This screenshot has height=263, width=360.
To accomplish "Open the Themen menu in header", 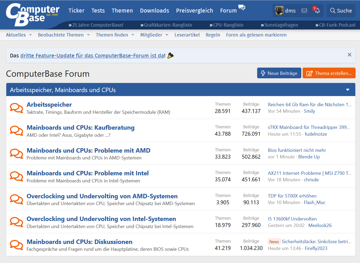I will click(x=122, y=11).
